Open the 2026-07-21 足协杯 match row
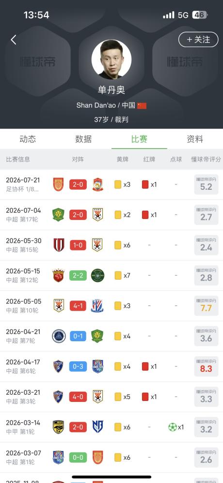223x483 pixels. tap(111, 184)
